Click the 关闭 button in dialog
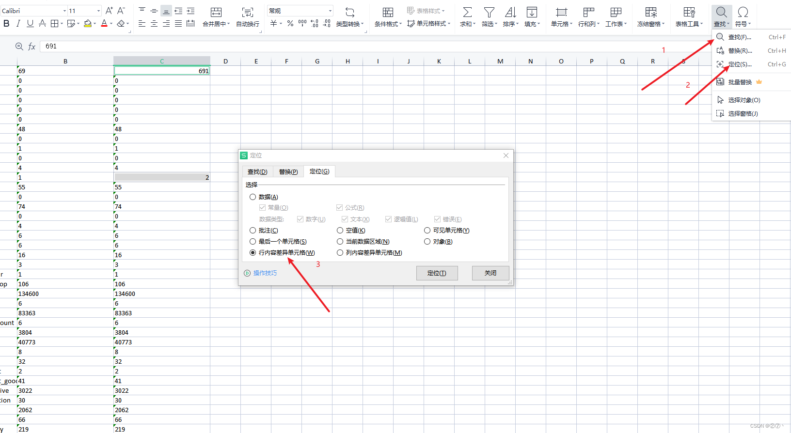Screen dimensions: 791x433 [x=490, y=273]
